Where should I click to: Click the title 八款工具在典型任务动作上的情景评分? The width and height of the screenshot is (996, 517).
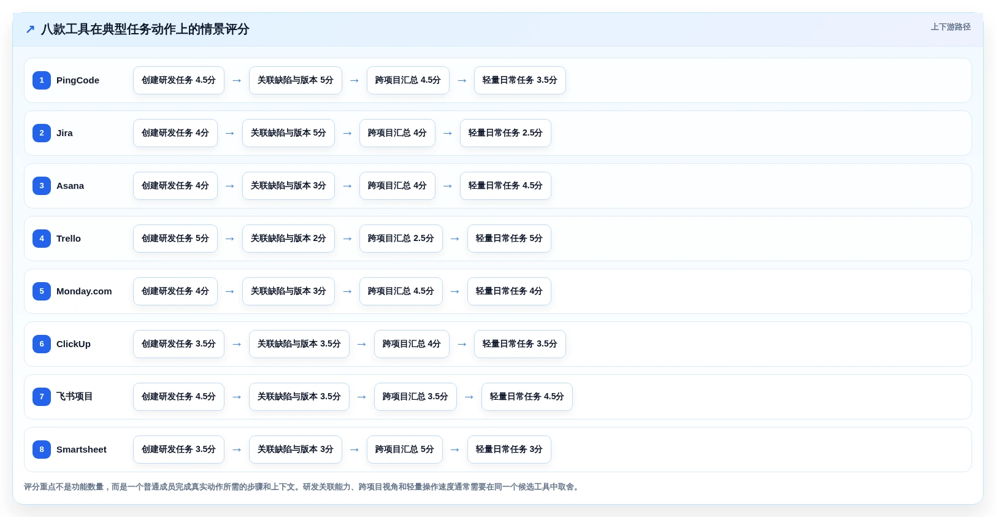pyautogui.click(x=145, y=29)
